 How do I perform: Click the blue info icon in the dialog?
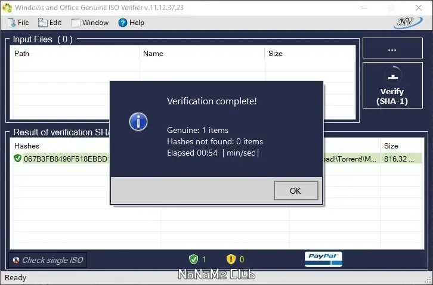click(x=138, y=122)
